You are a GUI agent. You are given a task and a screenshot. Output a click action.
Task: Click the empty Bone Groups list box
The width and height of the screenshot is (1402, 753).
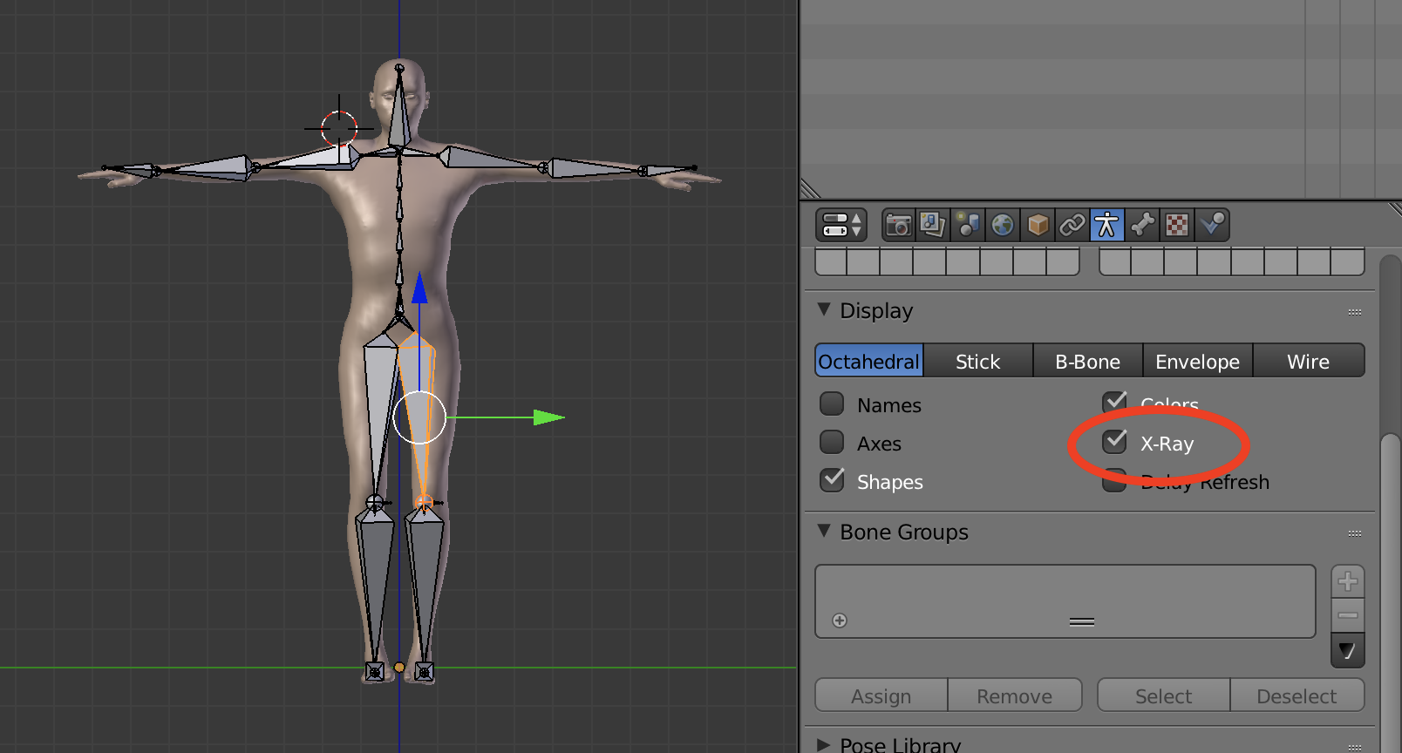[x=1065, y=601]
